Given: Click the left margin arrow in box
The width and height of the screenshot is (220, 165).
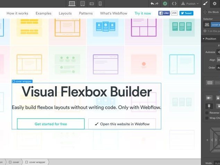Looking at the screenshot, I should point(212,140).
